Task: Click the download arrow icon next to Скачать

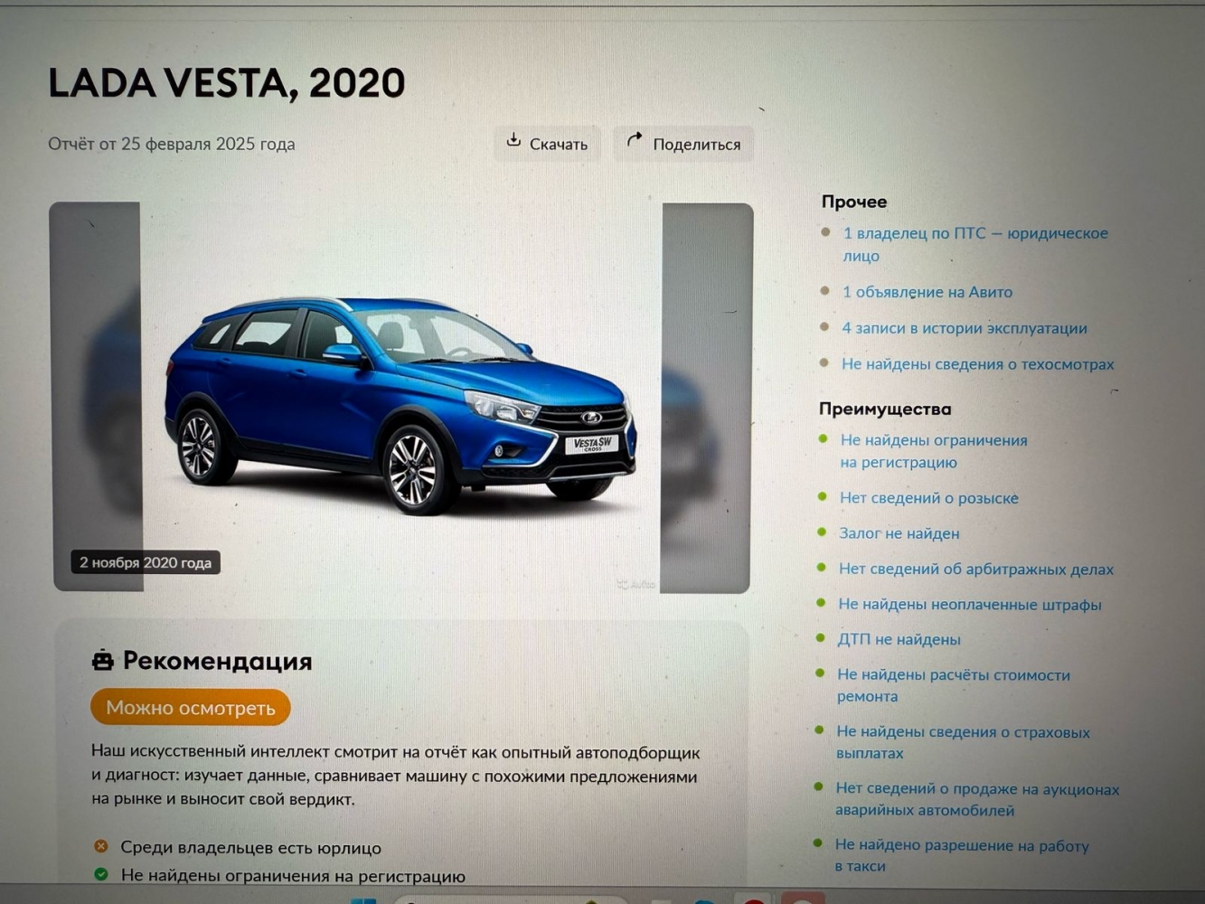Action: [513, 140]
